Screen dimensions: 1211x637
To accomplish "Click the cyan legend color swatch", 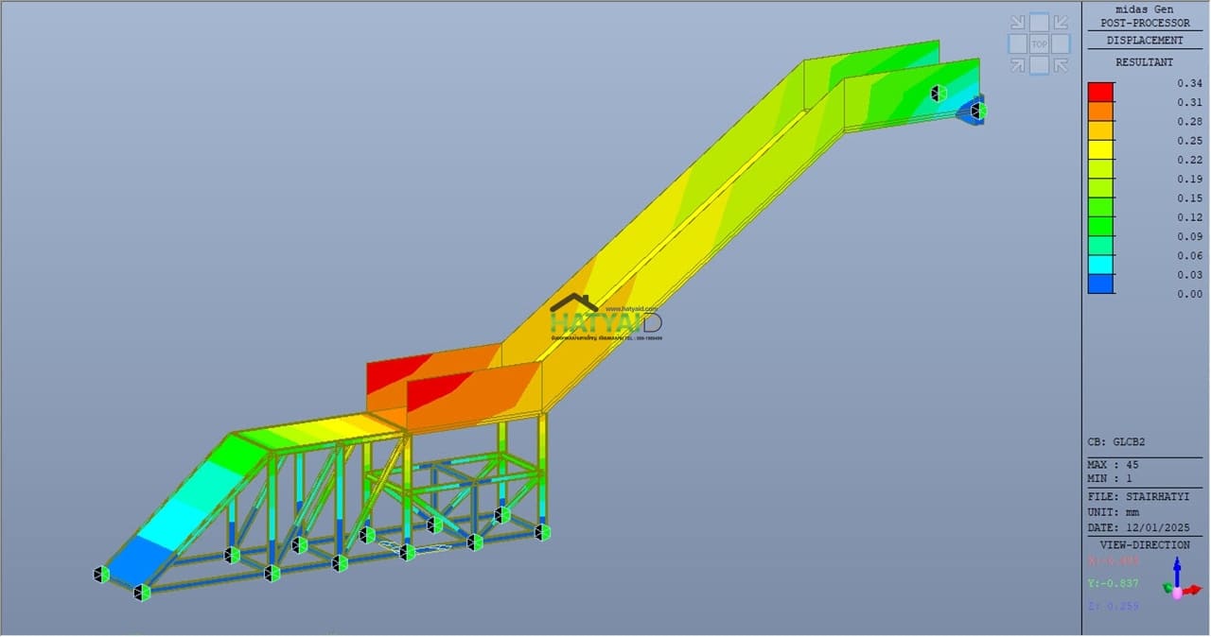I will tap(1100, 264).
